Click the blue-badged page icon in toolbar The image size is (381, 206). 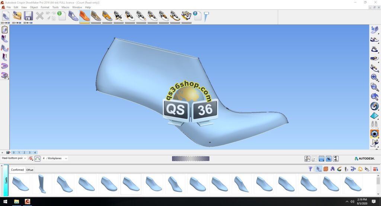[197, 16]
